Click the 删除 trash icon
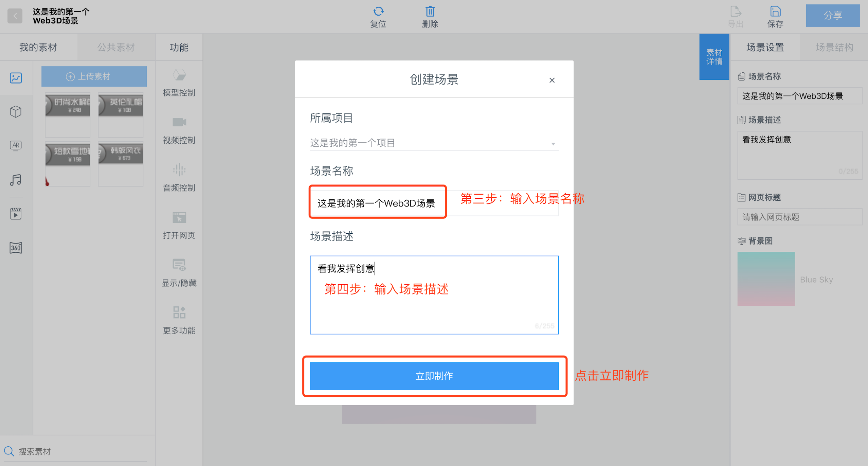 [430, 12]
